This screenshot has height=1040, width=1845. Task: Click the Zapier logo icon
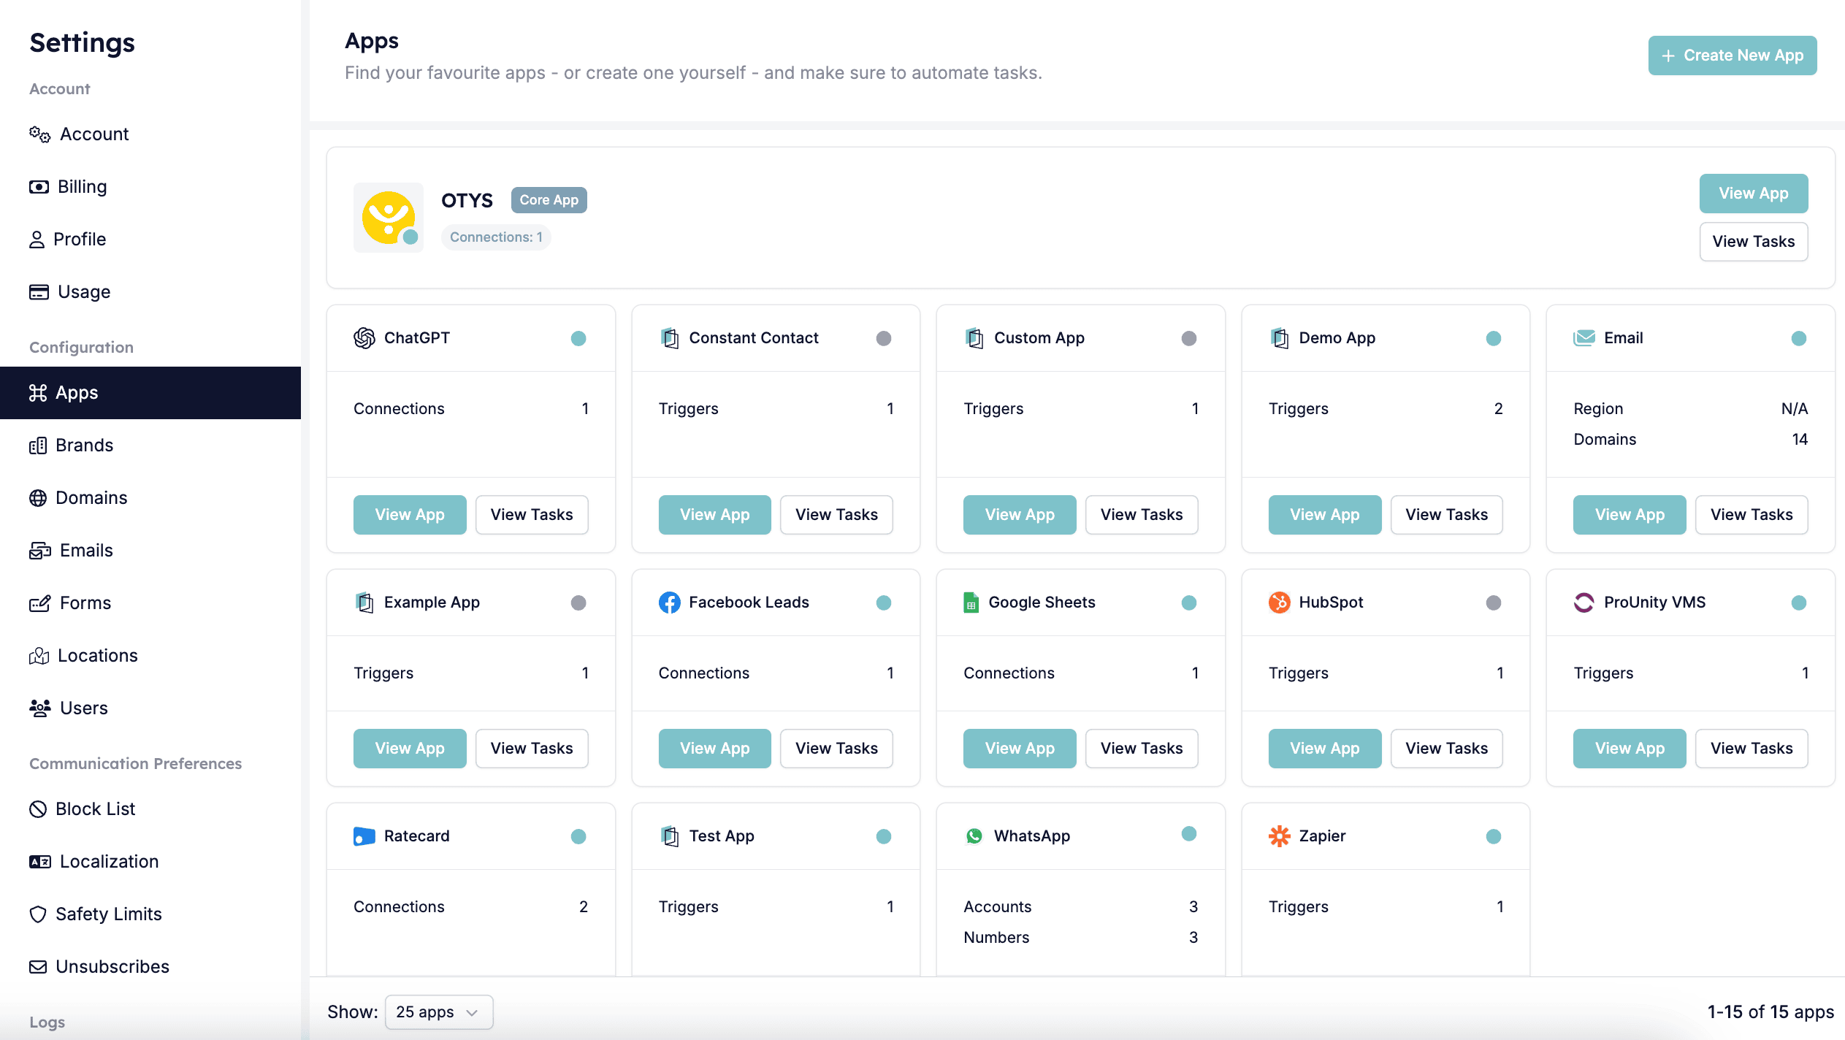click(1280, 836)
